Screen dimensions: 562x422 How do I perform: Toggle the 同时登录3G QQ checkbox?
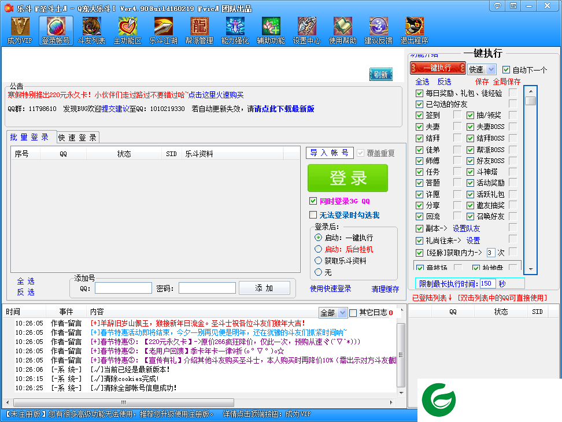click(313, 201)
